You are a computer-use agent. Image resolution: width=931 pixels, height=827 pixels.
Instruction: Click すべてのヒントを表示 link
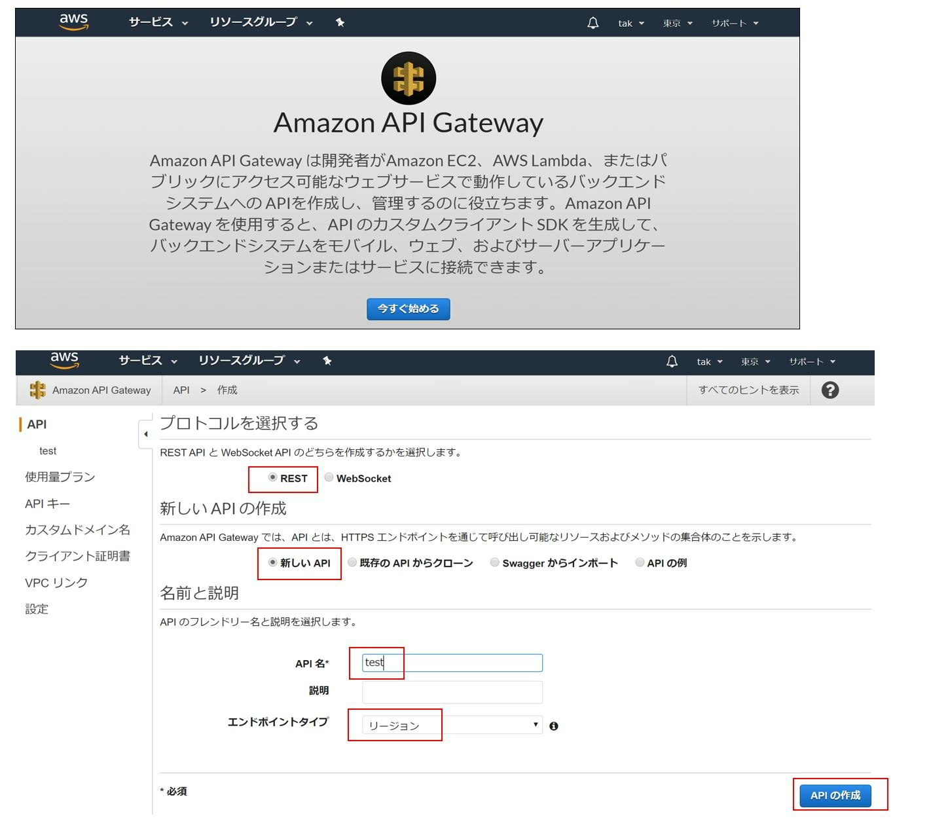(x=748, y=390)
